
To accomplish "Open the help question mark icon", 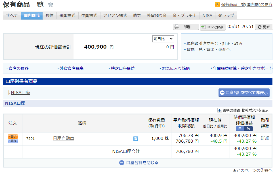I will point(217,5).
